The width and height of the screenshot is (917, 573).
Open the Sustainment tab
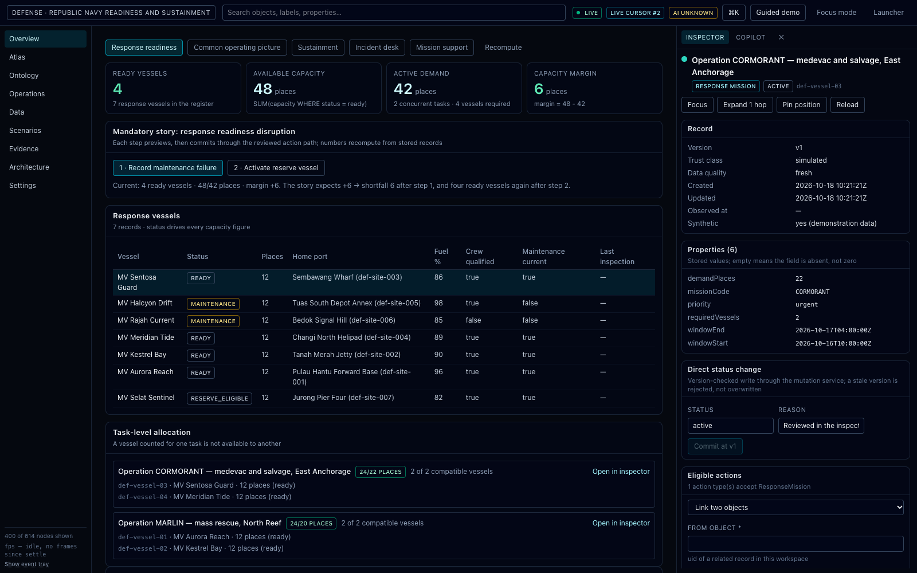click(x=318, y=48)
